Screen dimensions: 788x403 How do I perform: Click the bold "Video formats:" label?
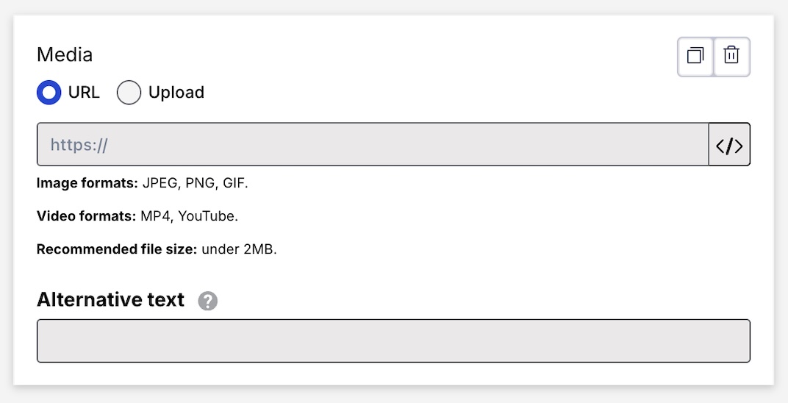87,216
